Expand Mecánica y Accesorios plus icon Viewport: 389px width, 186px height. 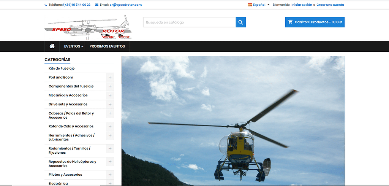coord(110,95)
